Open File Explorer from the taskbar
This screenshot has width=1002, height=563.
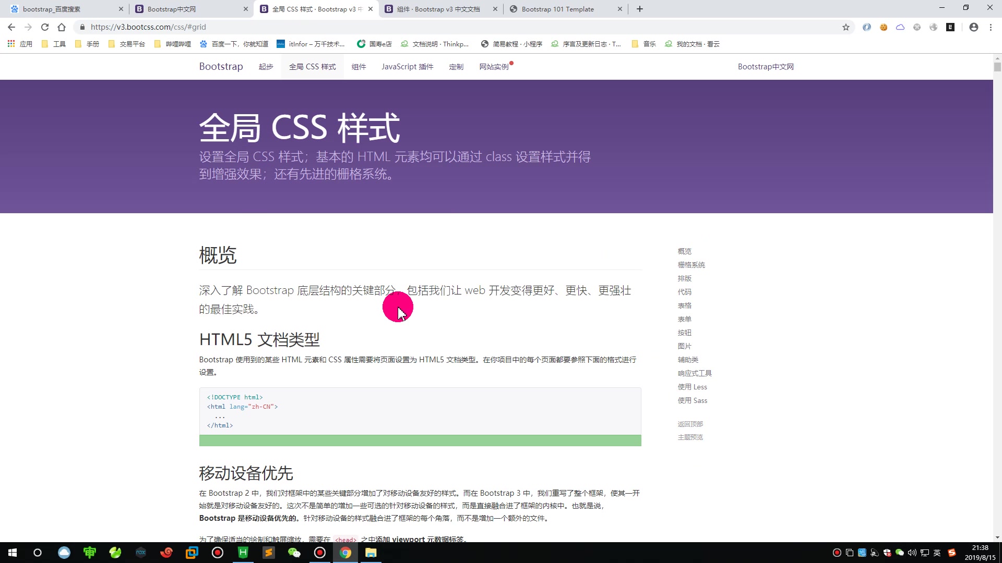(x=371, y=553)
